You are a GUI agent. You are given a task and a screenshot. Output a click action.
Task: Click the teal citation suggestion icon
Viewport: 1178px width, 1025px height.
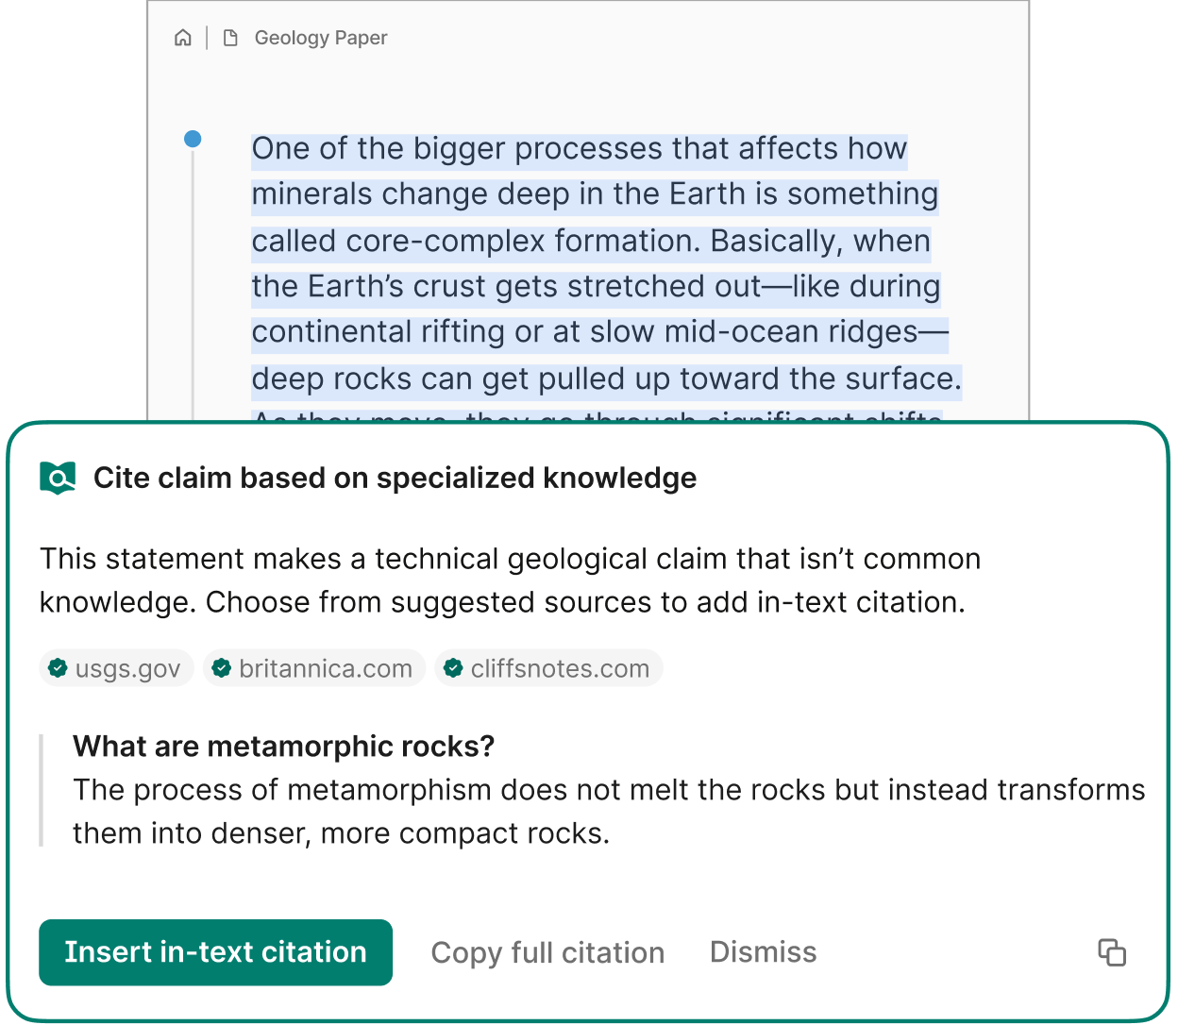point(57,478)
